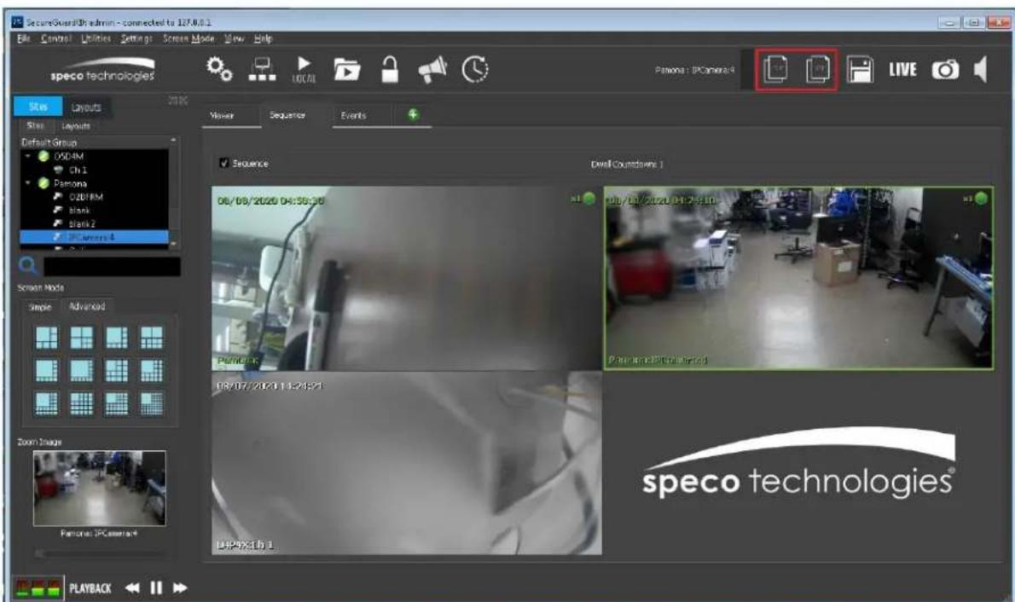Open the clock schedule icon
Viewport: 1015px width, 602px height.
474,69
